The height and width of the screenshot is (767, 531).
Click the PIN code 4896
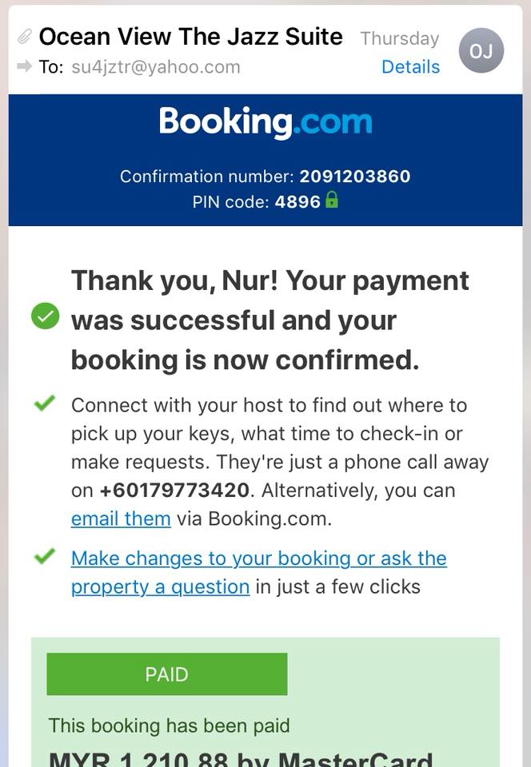[297, 202]
